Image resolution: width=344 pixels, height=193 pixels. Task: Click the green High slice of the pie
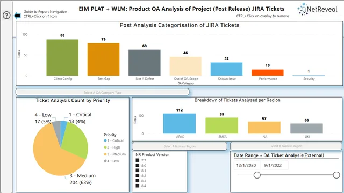click(x=76, y=140)
